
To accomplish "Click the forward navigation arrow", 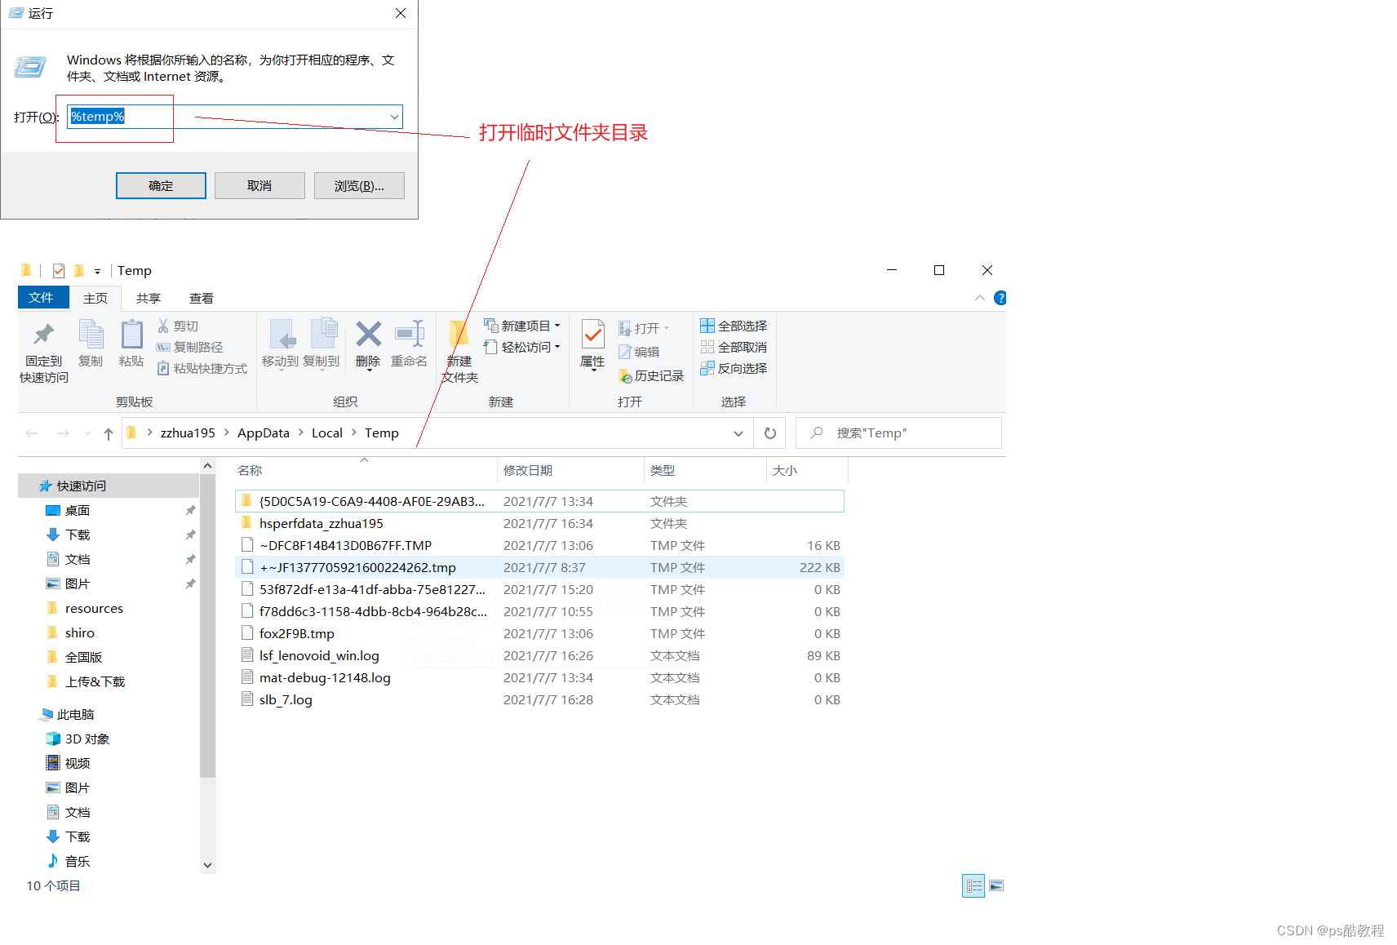I will tap(63, 433).
